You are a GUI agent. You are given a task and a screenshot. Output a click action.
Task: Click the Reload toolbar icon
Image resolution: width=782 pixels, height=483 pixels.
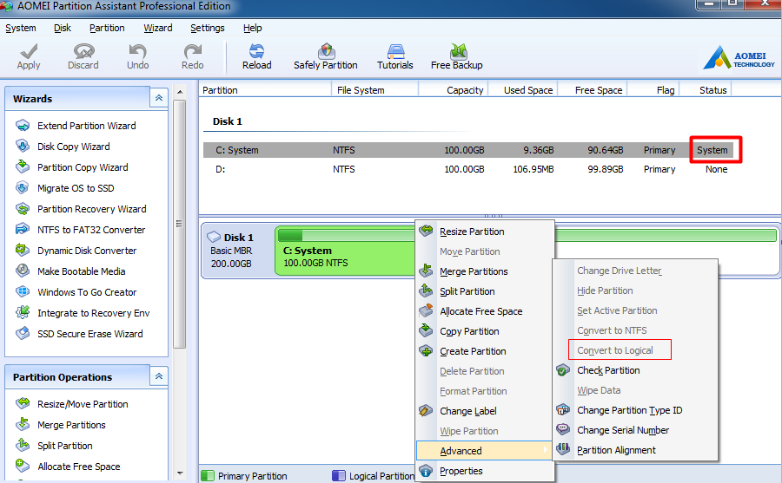pos(257,51)
